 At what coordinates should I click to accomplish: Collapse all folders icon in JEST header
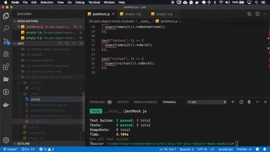point(81,43)
